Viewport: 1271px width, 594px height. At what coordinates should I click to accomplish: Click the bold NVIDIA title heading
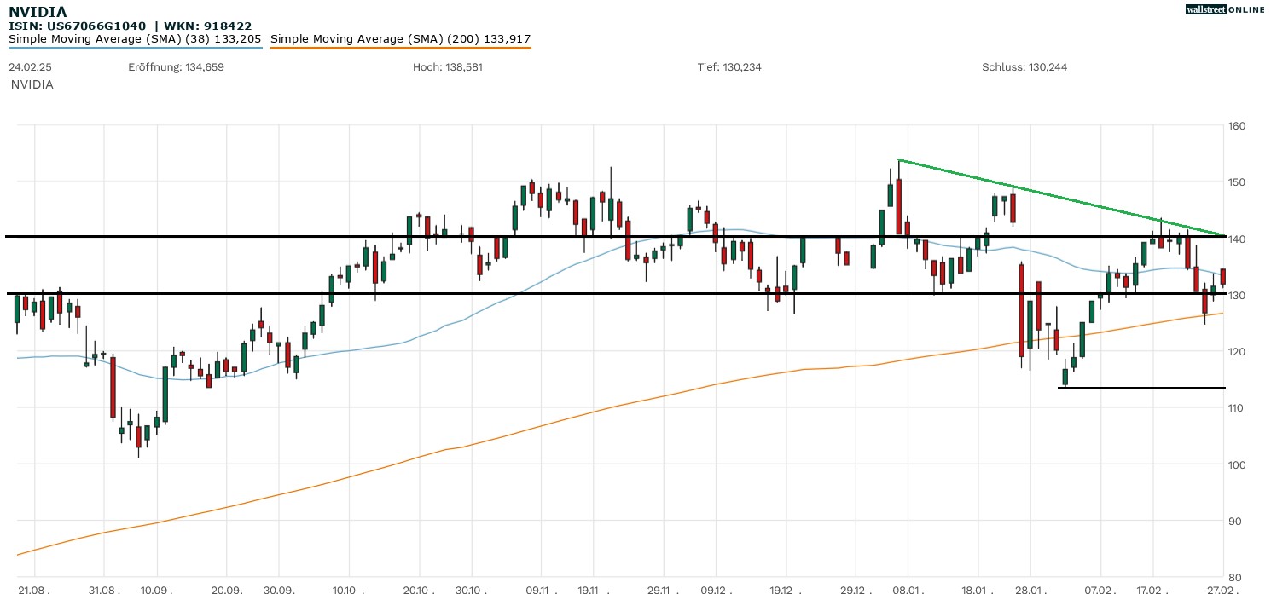pyautogui.click(x=38, y=12)
